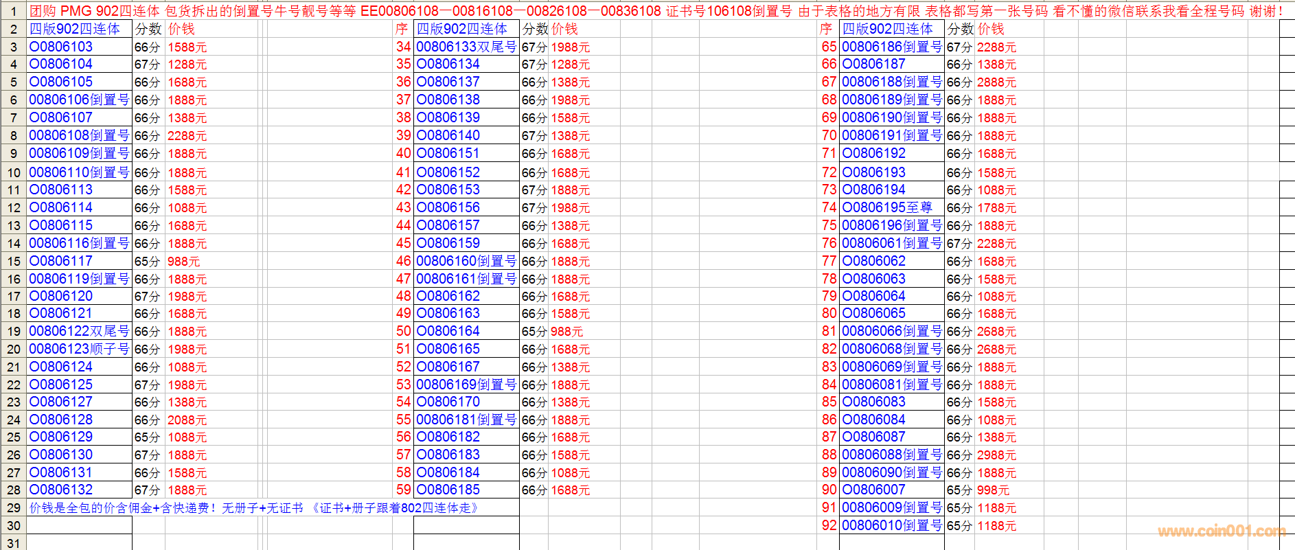Click the 65分 score beside O0806117
The image size is (1295, 550).
coord(148,262)
